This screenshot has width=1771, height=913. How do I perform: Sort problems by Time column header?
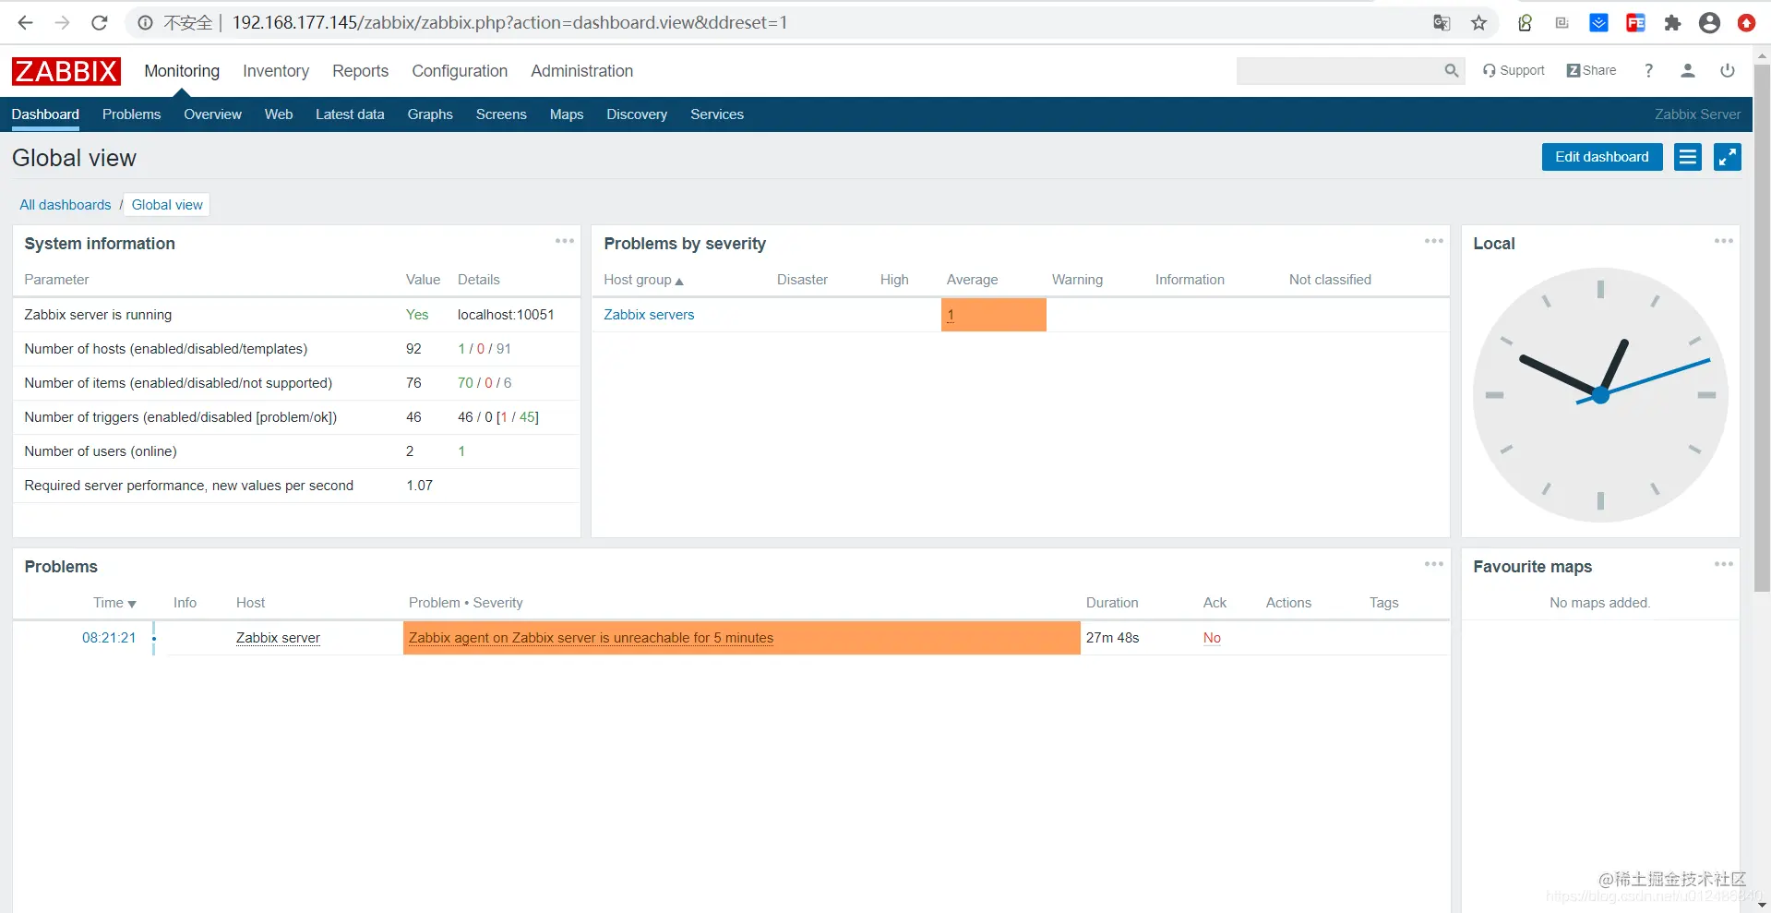tap(114, 603)
